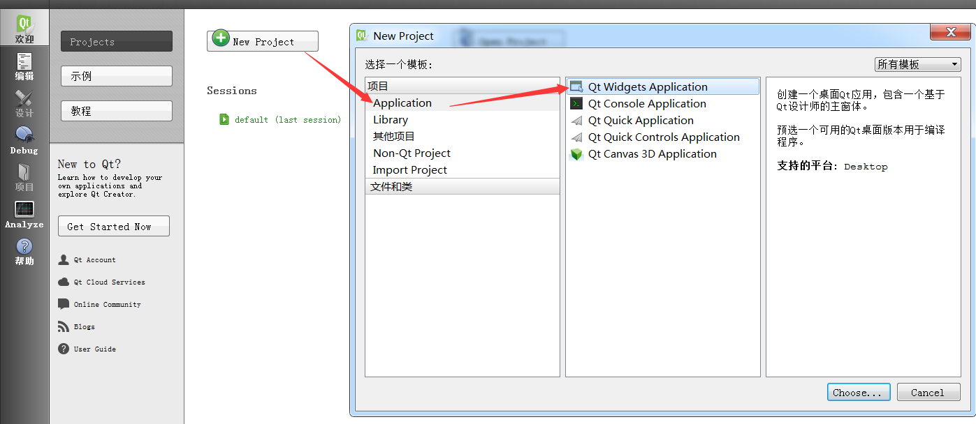Open the Blogs link
The image size is (976, 424).
(x=84, y=326)
